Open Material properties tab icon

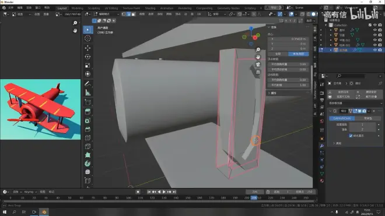point(322,180)
